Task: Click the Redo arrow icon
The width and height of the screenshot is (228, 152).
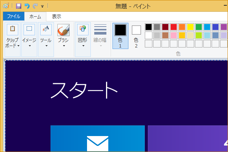Action: coord(35,6)
